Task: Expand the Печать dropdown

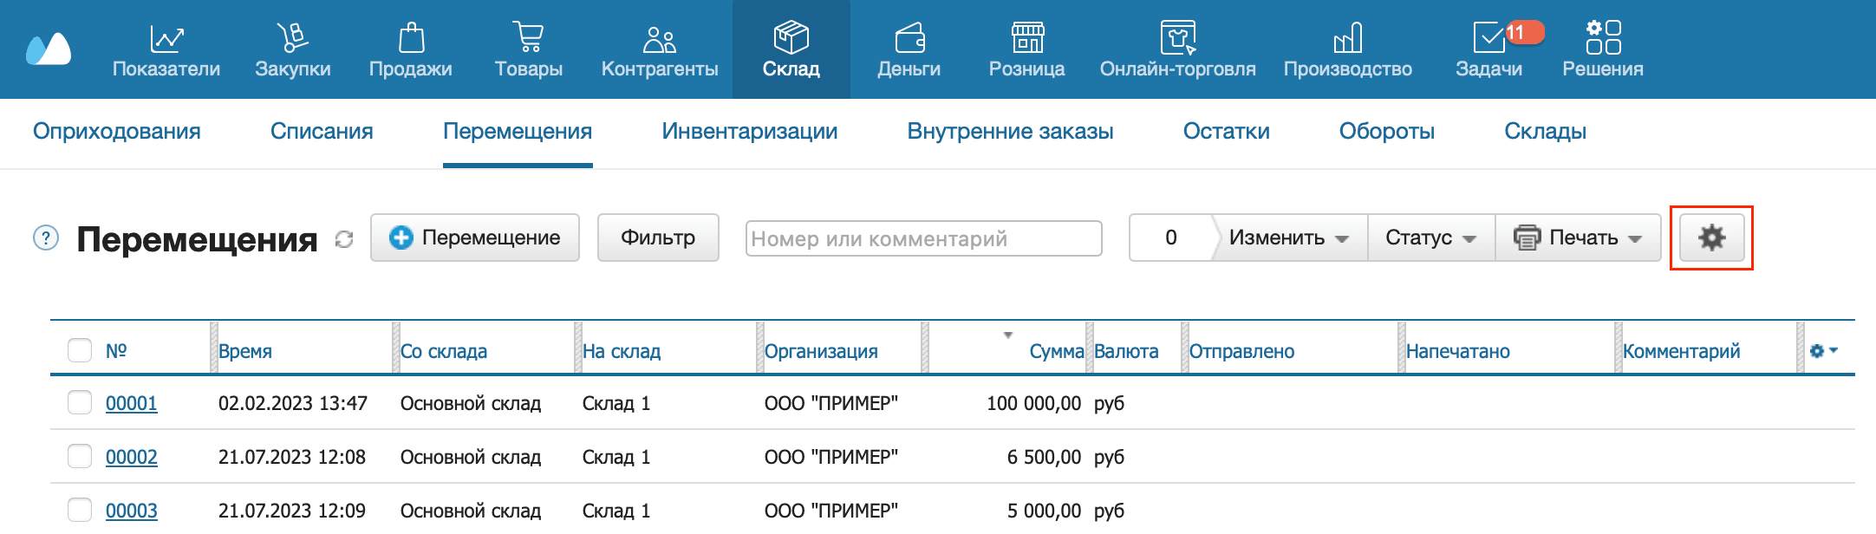Action: pyautogui.click(x=1578, y=238)
